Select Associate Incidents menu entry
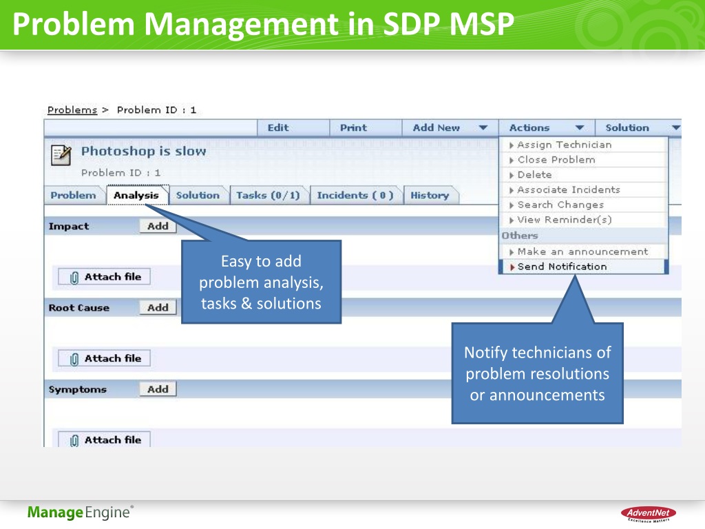Image resolution: width=705 pixels, height=529 pixels. coord(582,190)
